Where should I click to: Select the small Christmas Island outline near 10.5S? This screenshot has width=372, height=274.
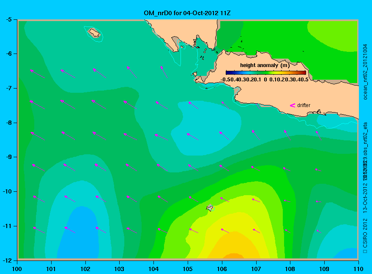click(x=210, y=208)
